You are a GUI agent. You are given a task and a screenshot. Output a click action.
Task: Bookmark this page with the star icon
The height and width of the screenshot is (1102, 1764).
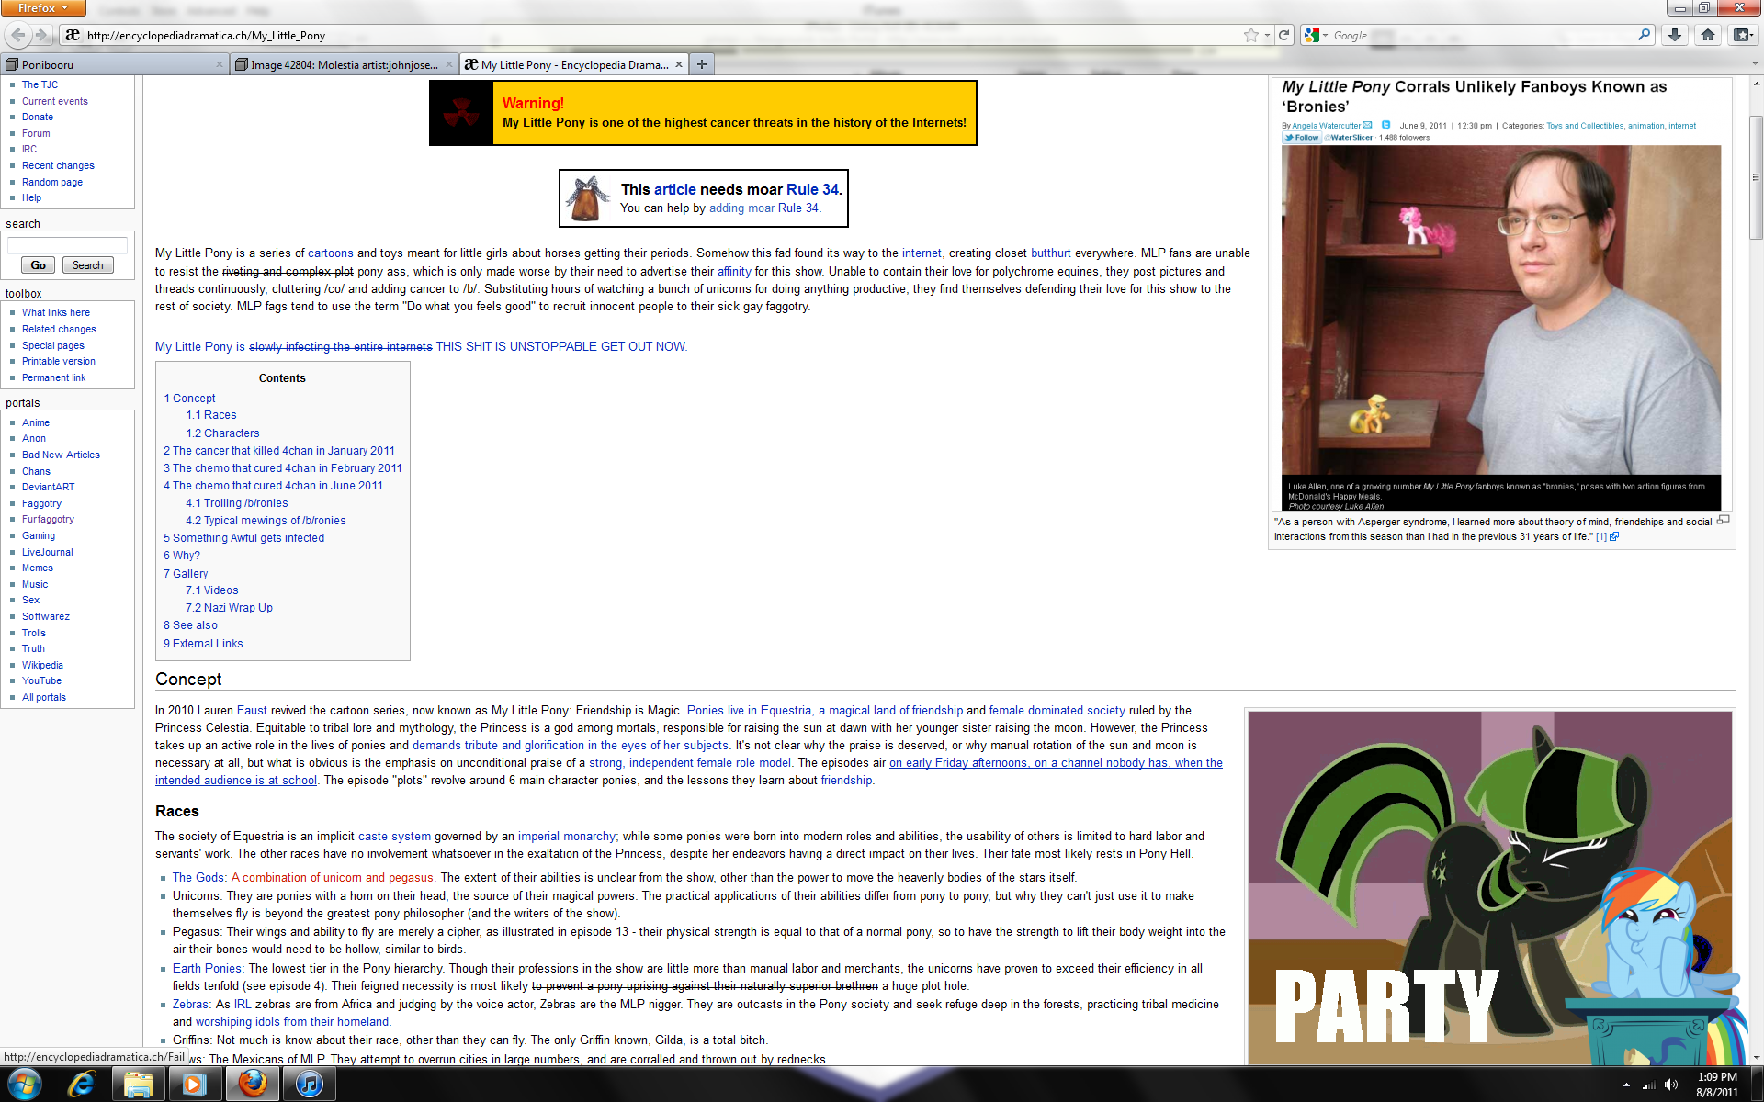(1250, 36)
